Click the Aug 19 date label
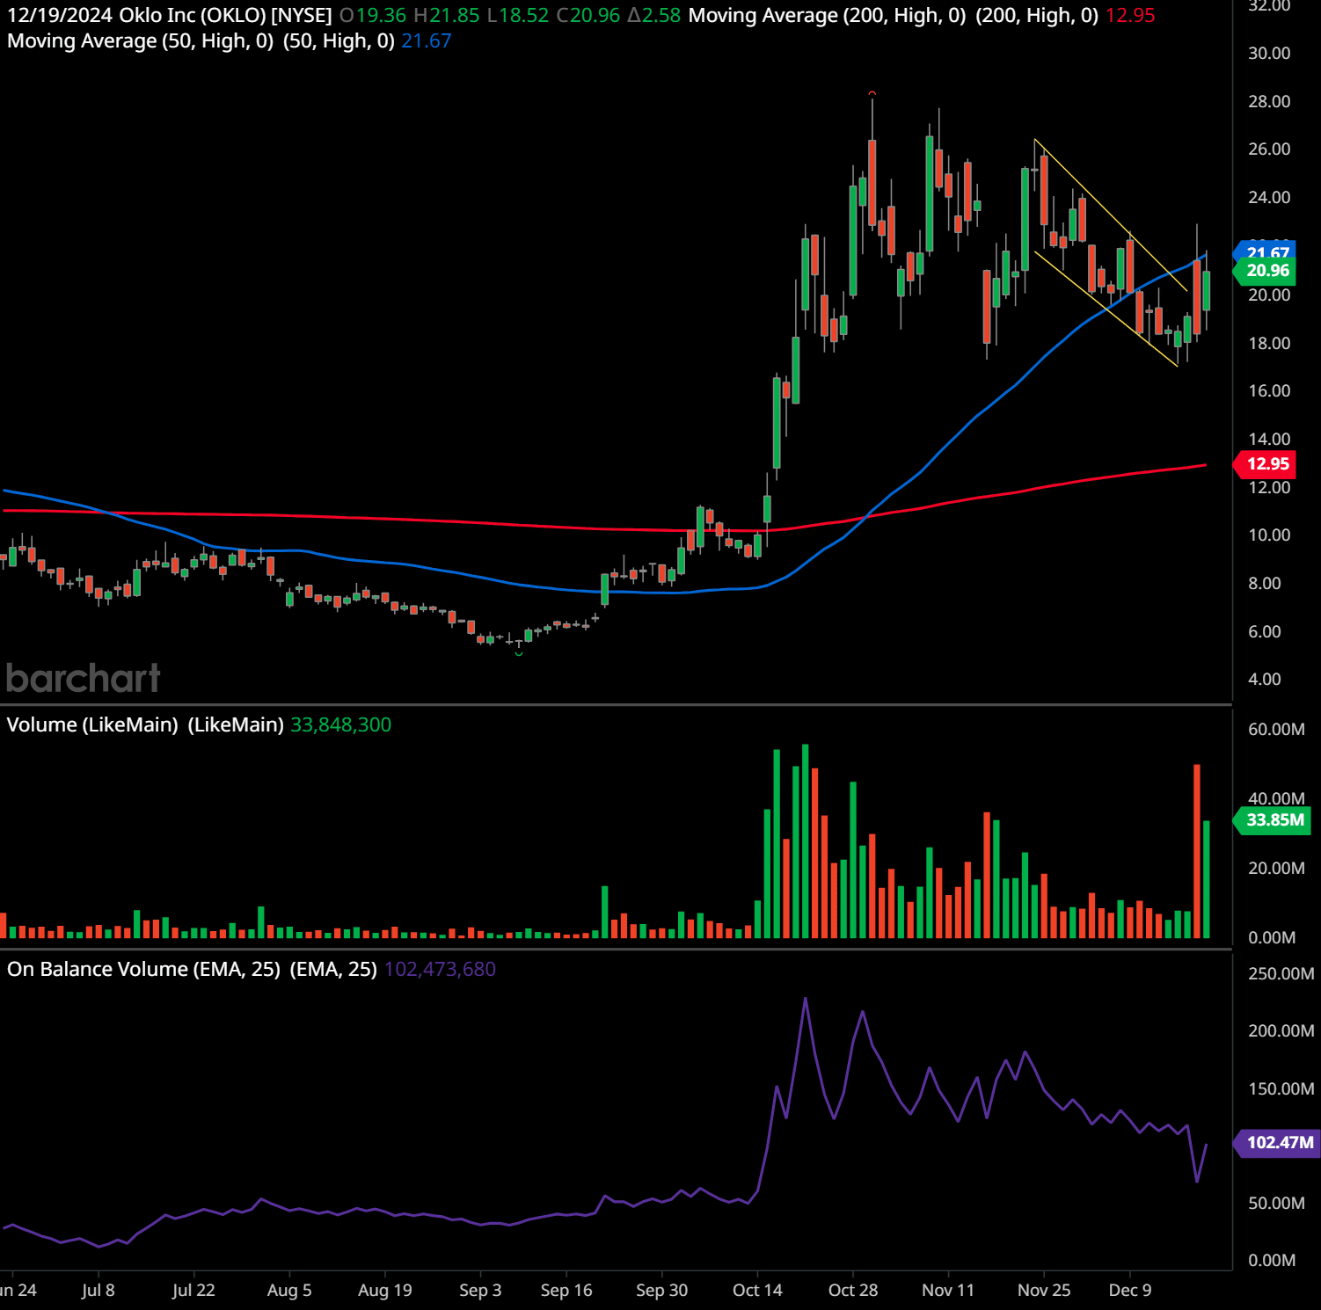The width and height of the screenshot is (1321, 1310). (x=385, y=1291)
